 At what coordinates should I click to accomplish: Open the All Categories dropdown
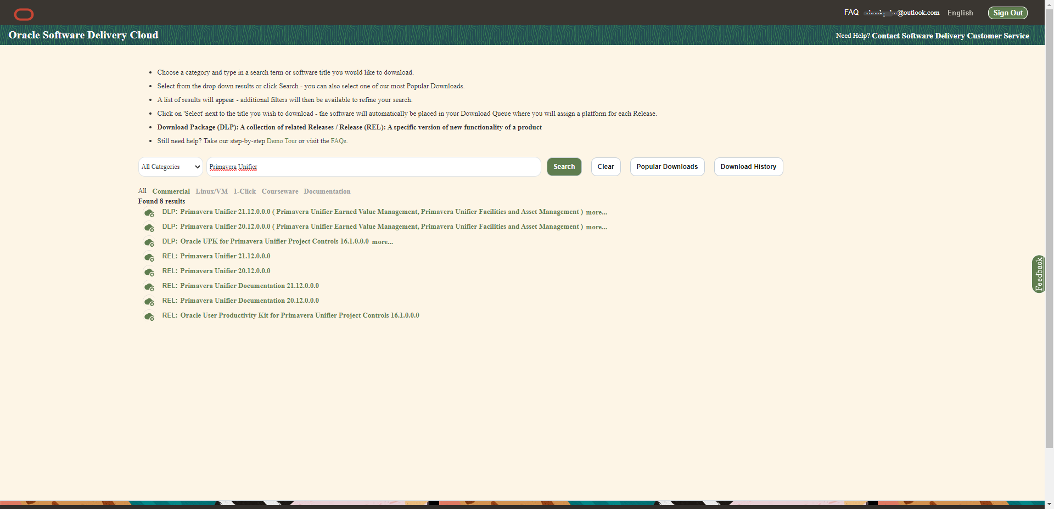tap(171, 167)
